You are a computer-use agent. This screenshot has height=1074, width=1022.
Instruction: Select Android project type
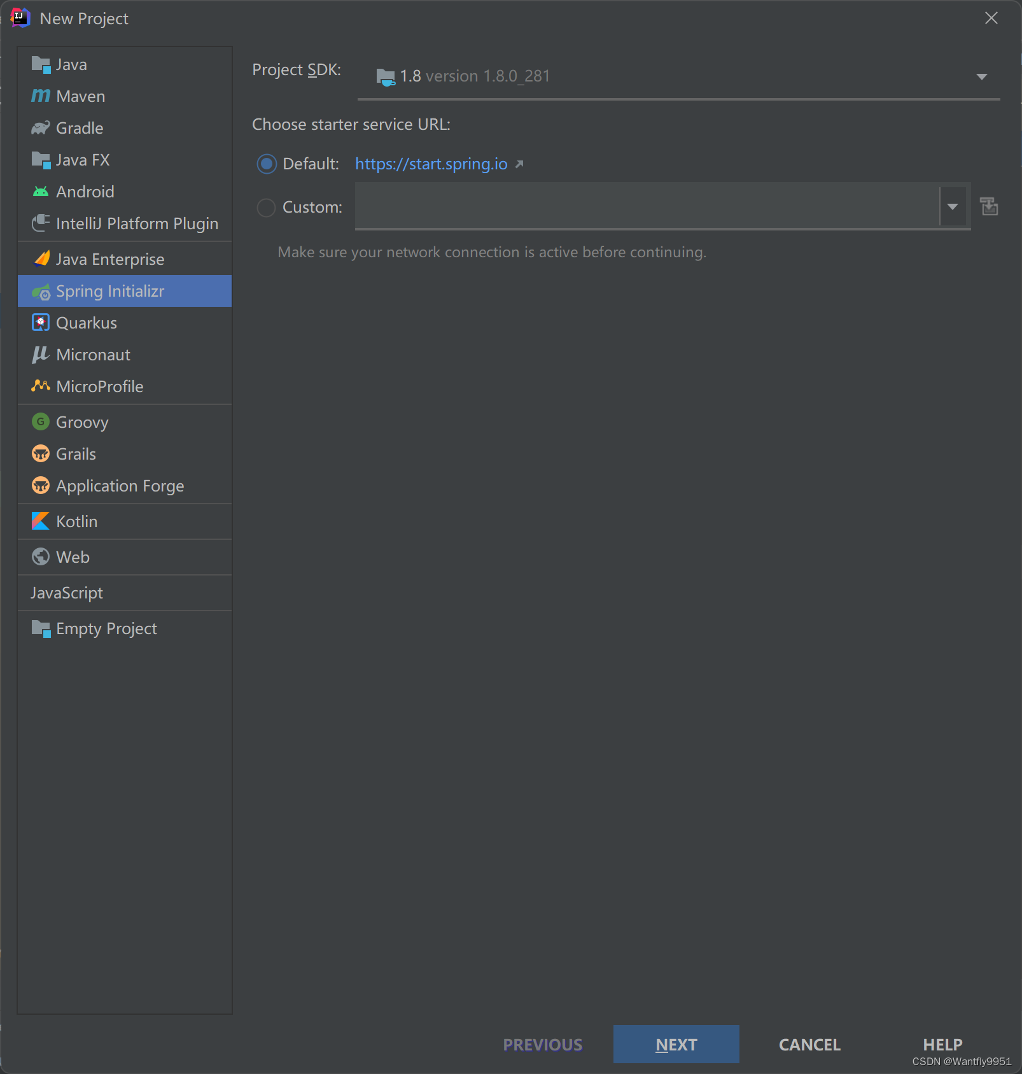point(125,192)
